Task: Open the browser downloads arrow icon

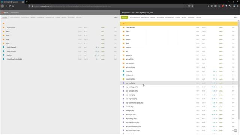Action: [208, 6]
